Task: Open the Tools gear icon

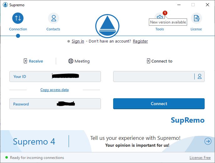Action: [x=160, y=17]
